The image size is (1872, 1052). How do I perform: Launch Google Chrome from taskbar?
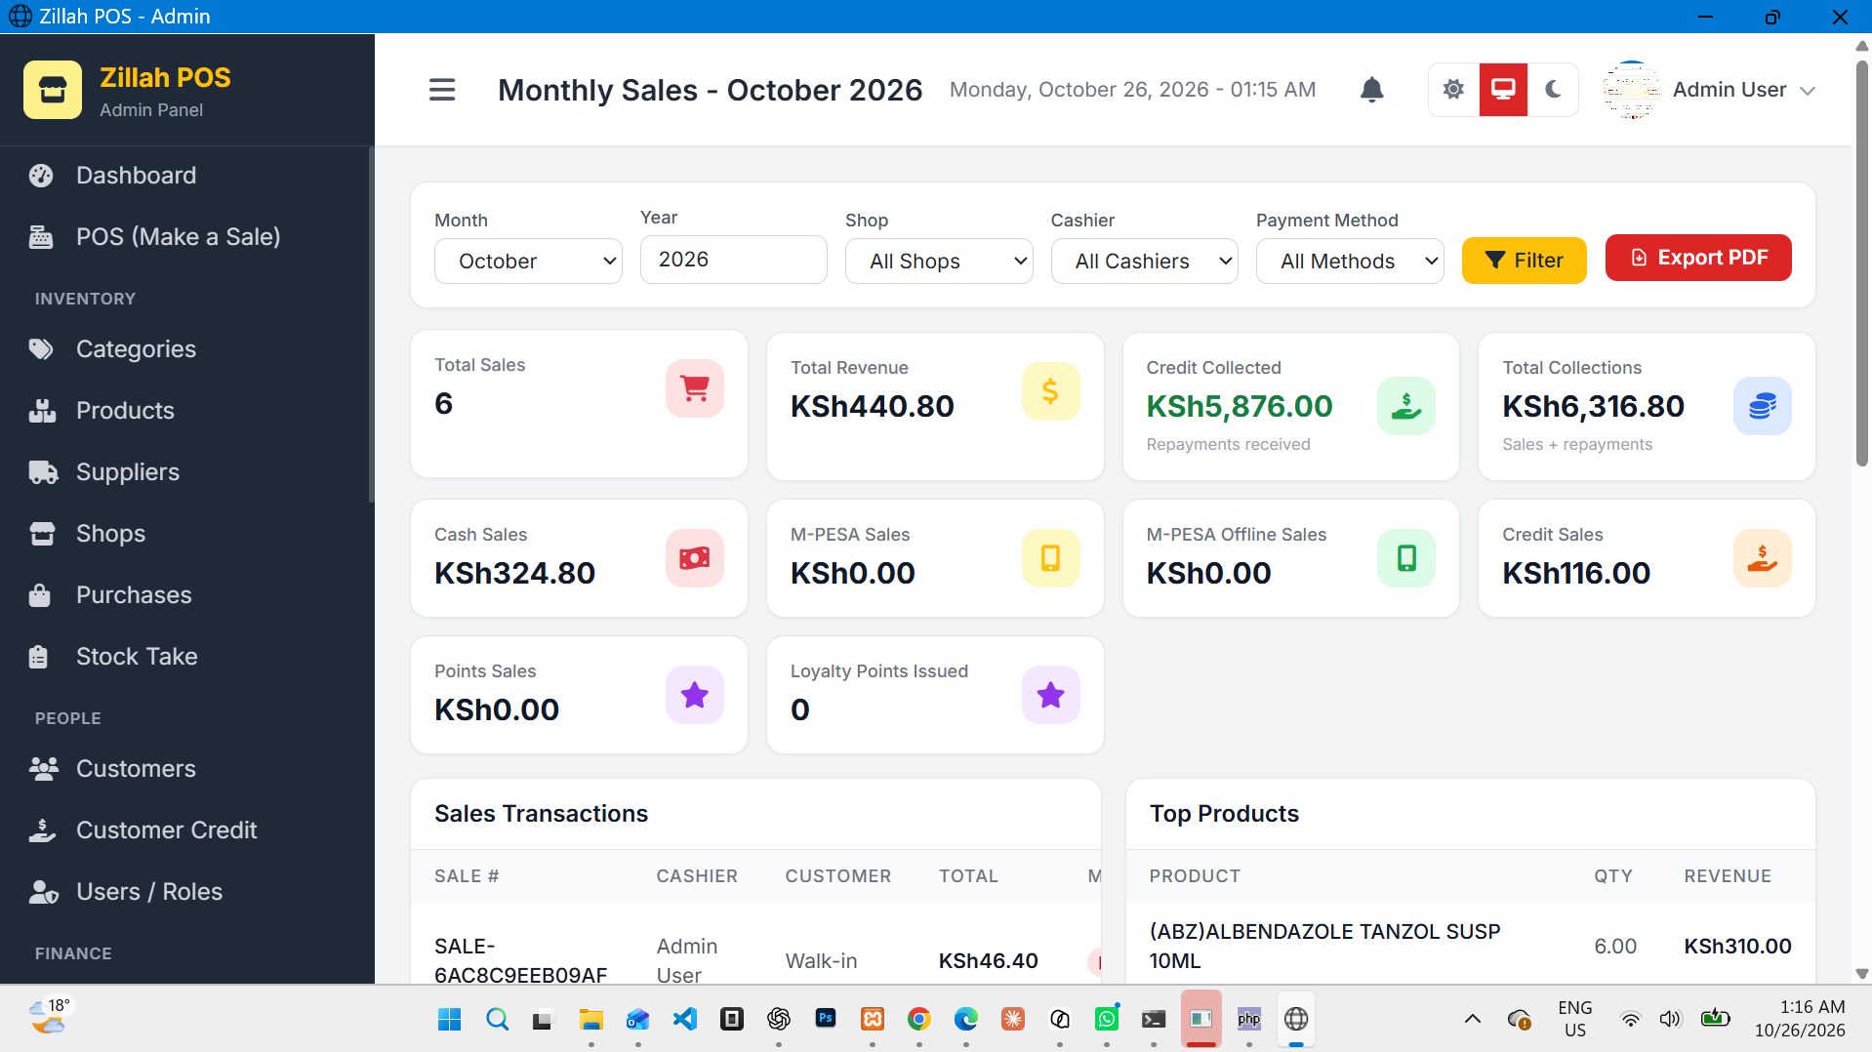pyautogui.click(x=918, y=1020)
